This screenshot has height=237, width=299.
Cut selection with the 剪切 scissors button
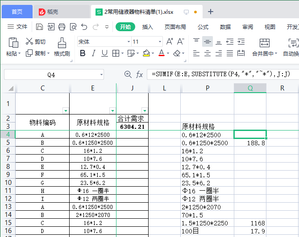(36, 41)
